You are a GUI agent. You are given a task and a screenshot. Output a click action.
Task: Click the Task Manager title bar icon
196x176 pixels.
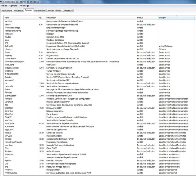click(1, 2)
